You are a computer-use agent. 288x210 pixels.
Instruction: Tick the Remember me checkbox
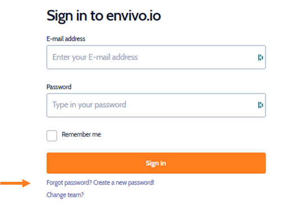coord(52,136)
